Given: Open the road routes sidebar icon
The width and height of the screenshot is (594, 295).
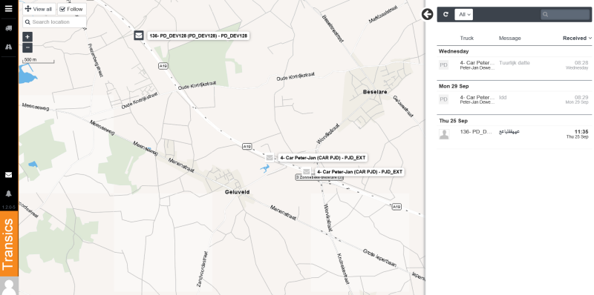Looking at the screenshot, I should coord(8,47).
